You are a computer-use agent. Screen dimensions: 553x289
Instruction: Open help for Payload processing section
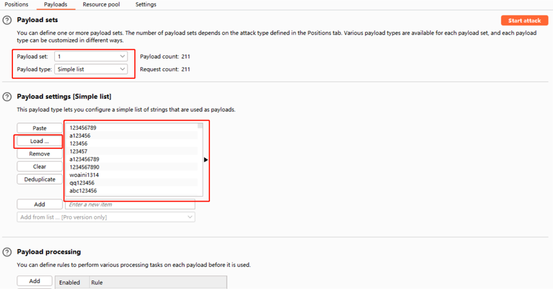pos(7,252)
